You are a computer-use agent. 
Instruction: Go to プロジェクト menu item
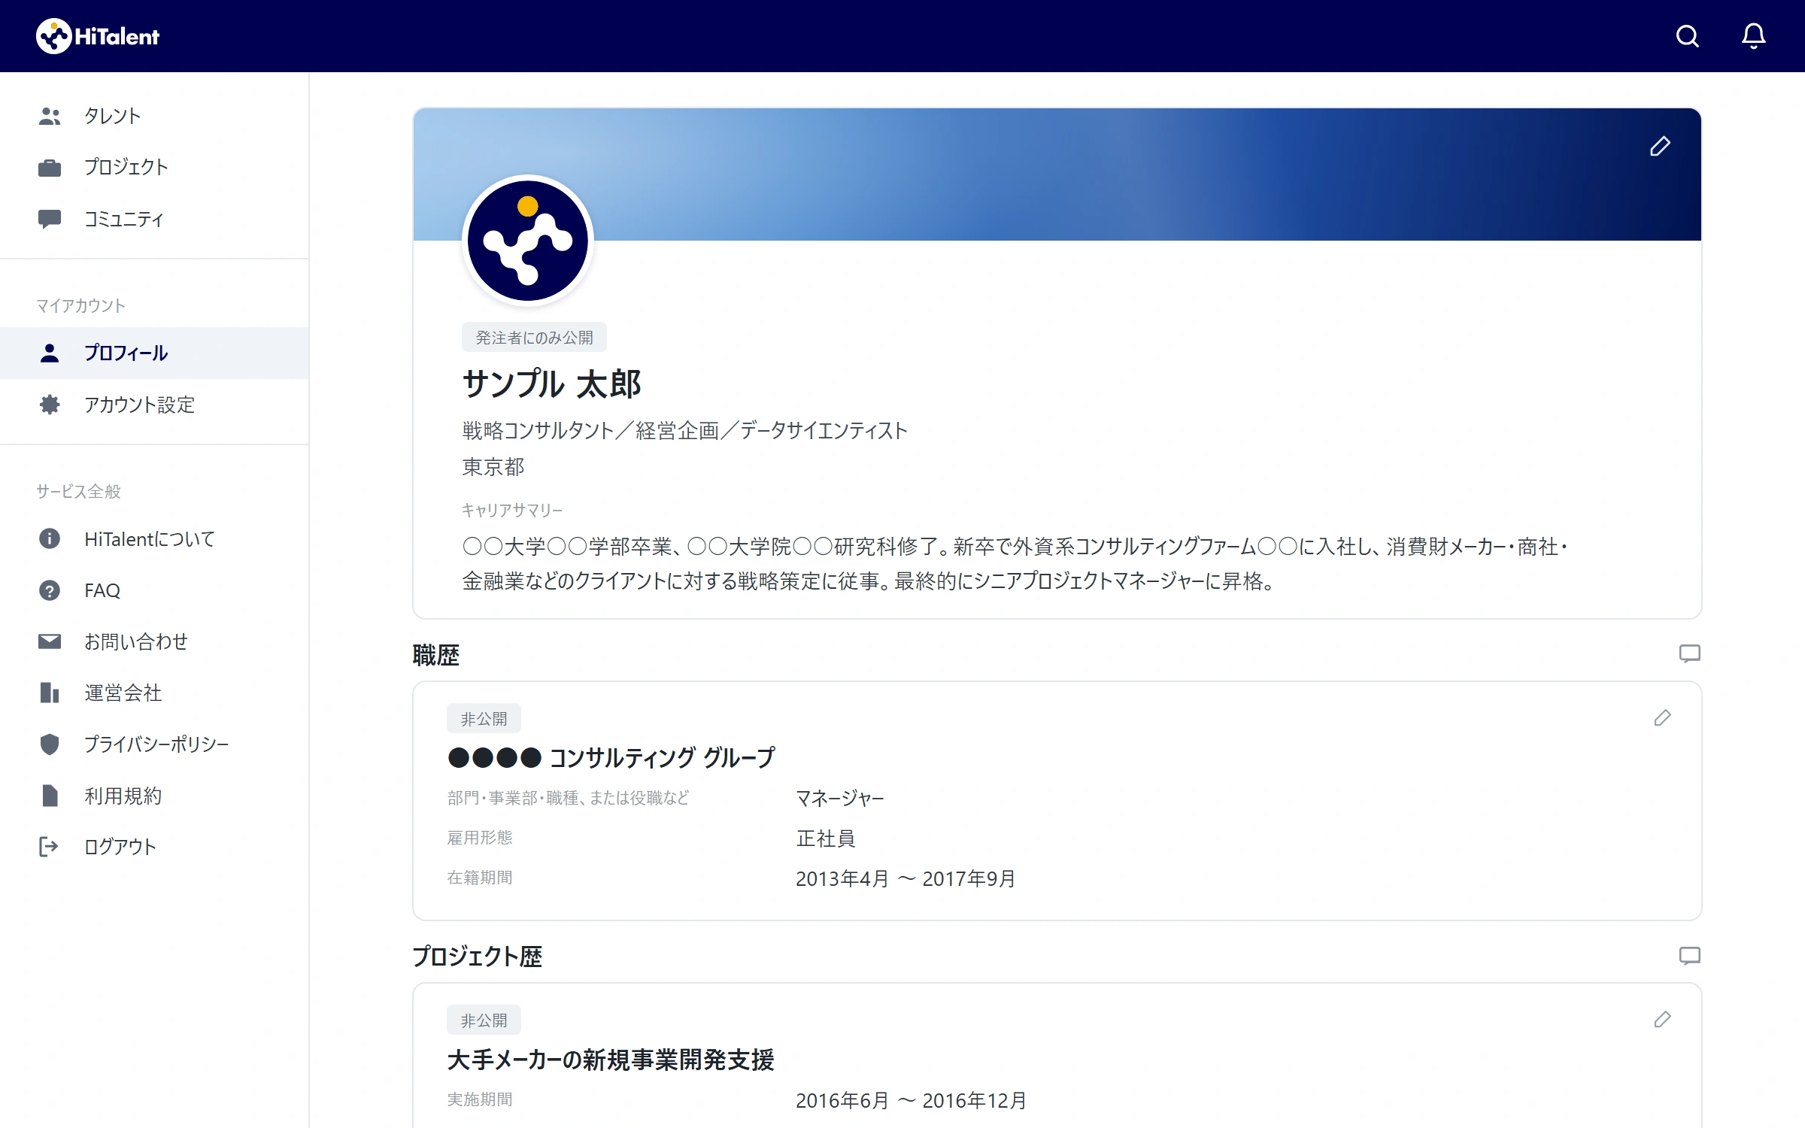click(x=154, y=167)
